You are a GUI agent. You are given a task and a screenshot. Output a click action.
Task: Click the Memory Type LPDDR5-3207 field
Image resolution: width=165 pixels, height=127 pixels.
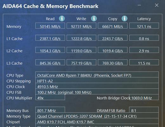point(97,115)
